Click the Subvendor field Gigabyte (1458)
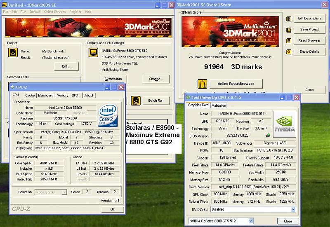Screen dimensions: 330x227 tap(275, 143)
